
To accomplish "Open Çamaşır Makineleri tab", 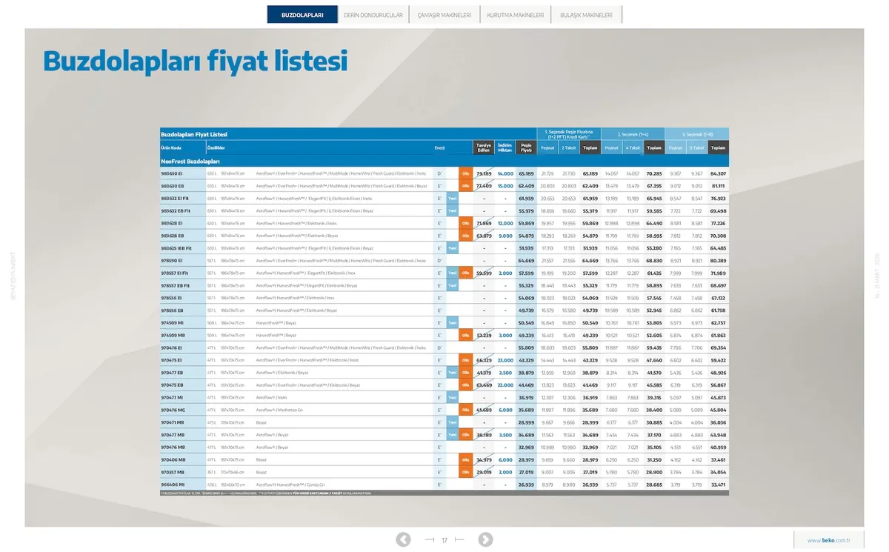I will (x=444, y=15).
